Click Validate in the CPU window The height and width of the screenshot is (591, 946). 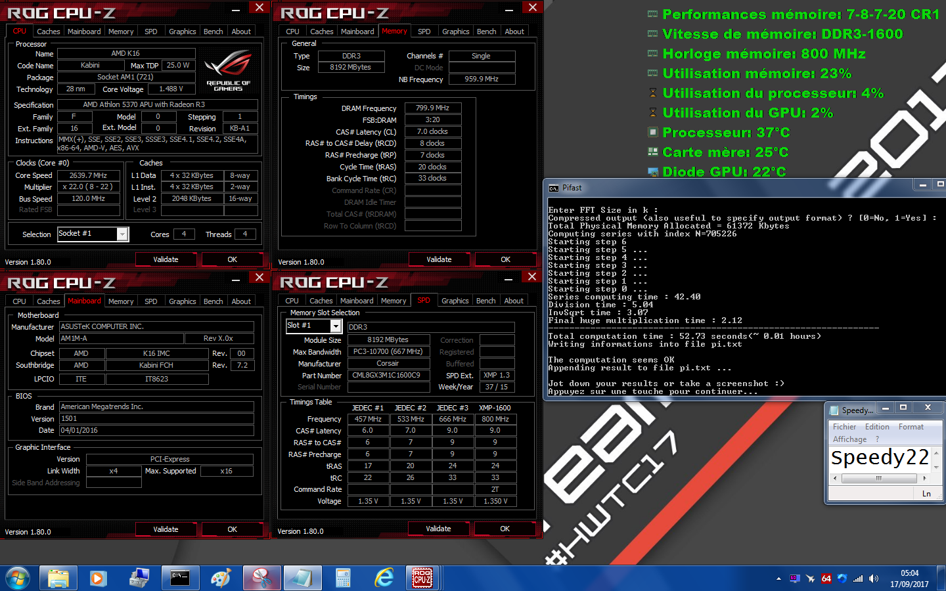click(x=166, y=259)
